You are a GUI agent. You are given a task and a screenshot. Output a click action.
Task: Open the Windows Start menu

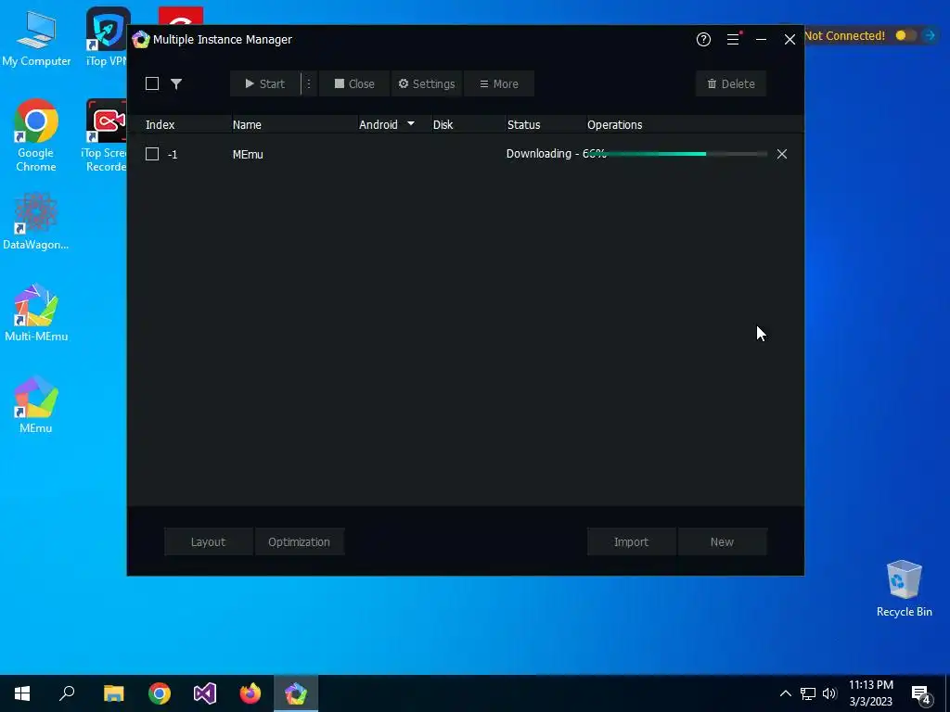click(22, 693)
